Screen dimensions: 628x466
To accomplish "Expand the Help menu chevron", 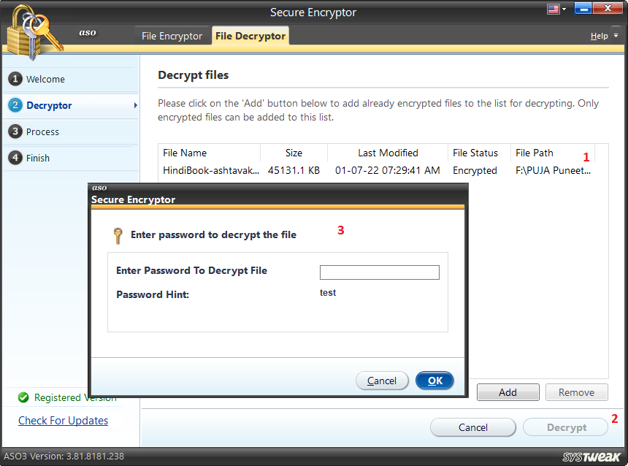I will (616, 35).
